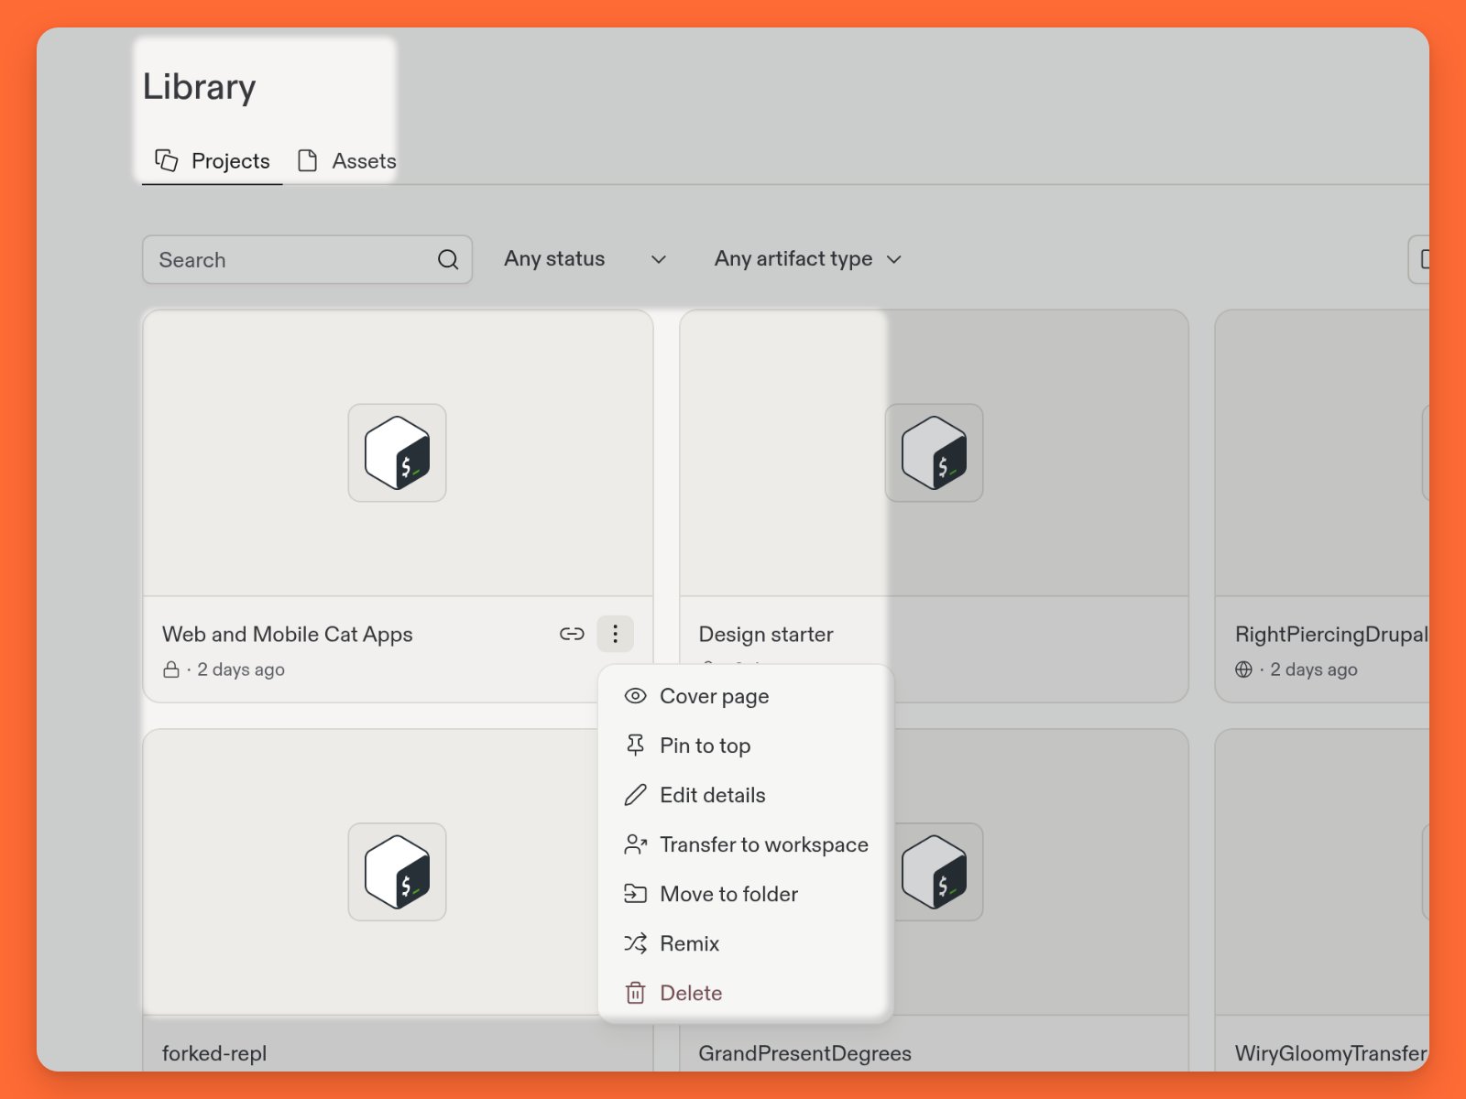The width and height of the screenshot is (1466, 1099).
Task: Click the Search input field
Action: pyautogui.click(x=307, y=260)
